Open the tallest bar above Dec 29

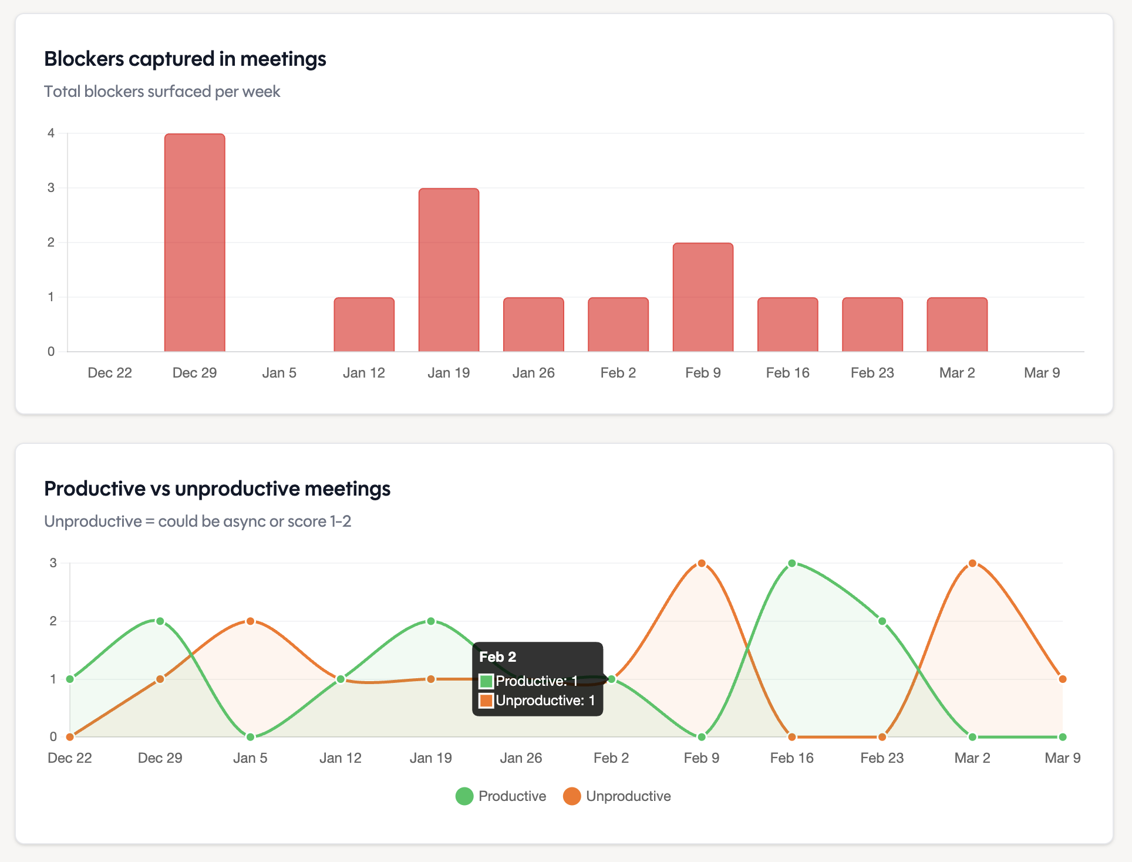coord(195,241)
